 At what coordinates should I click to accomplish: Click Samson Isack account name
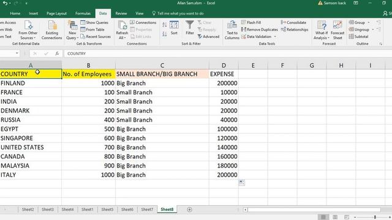[335, 3]
